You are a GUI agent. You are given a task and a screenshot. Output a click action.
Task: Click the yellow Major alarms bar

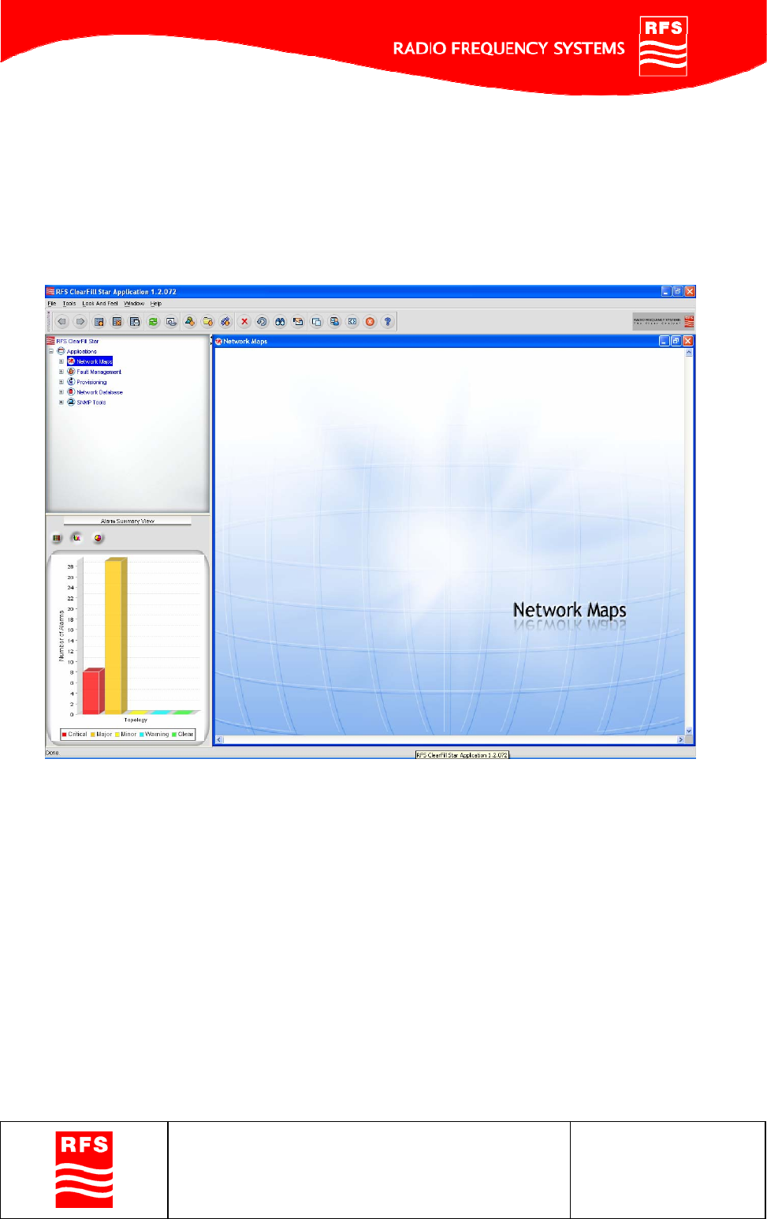pyautogui.click(x=115, y=636)
